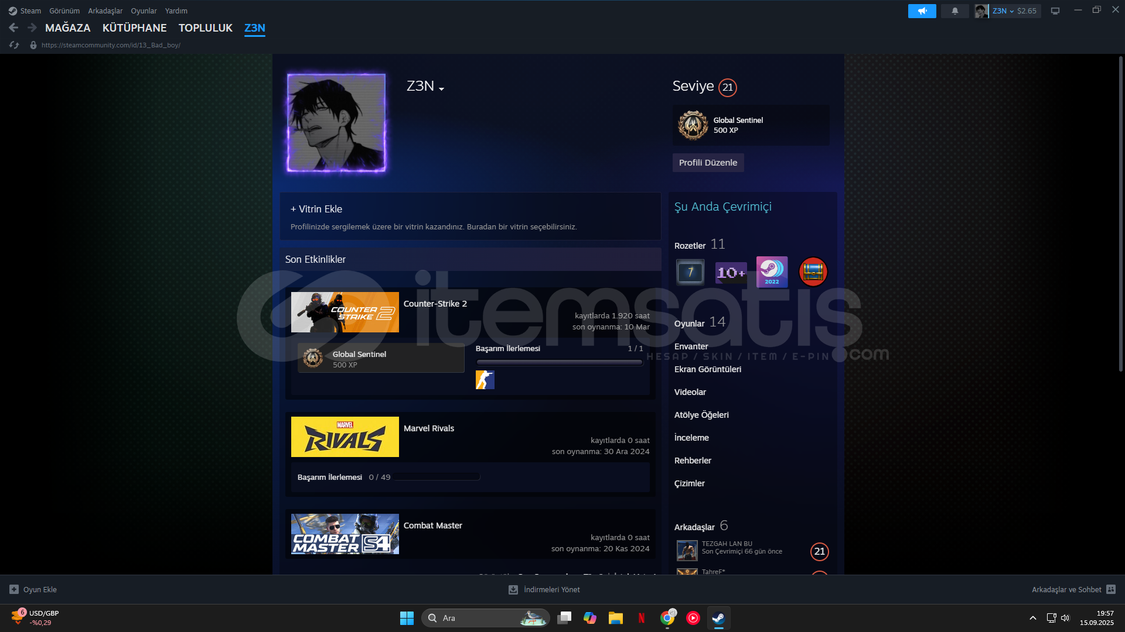Screen dimensions: 1125x632
Task: Open Netflix from the taskbar
Action: coord(642,618)
